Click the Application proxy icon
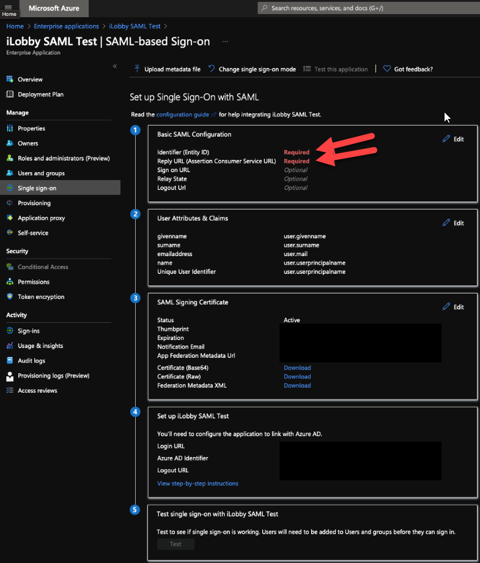This screenshot has width=480, height=563. tap(10, 217)
